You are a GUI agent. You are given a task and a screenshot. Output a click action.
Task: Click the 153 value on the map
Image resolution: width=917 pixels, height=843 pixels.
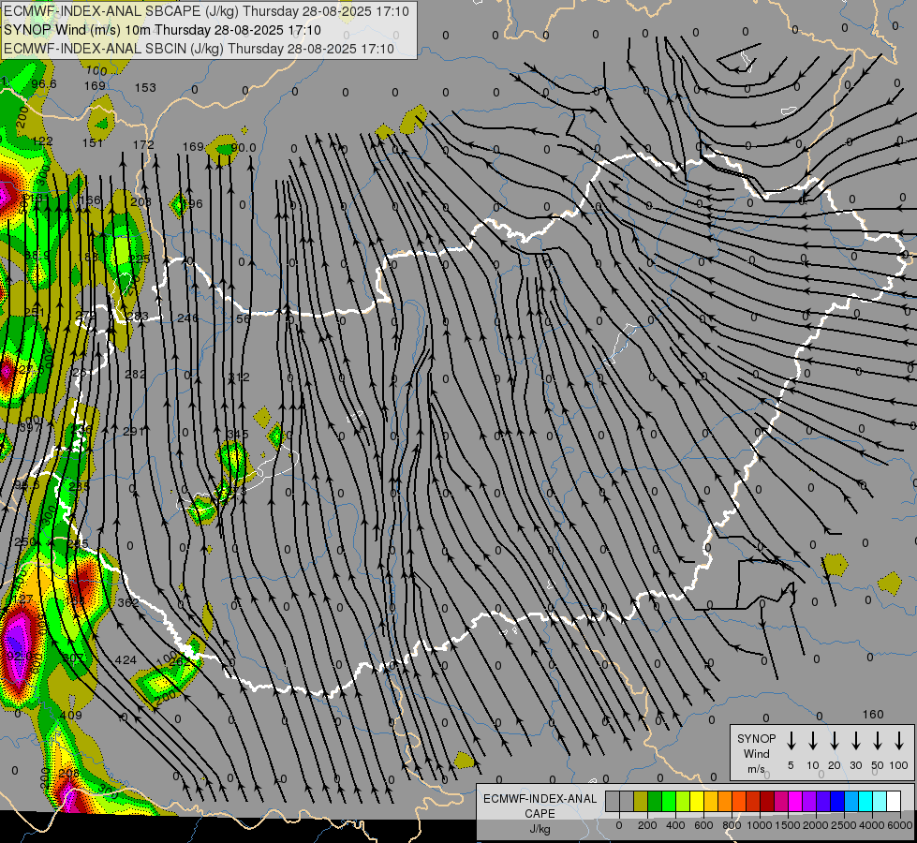click(145, 87)
